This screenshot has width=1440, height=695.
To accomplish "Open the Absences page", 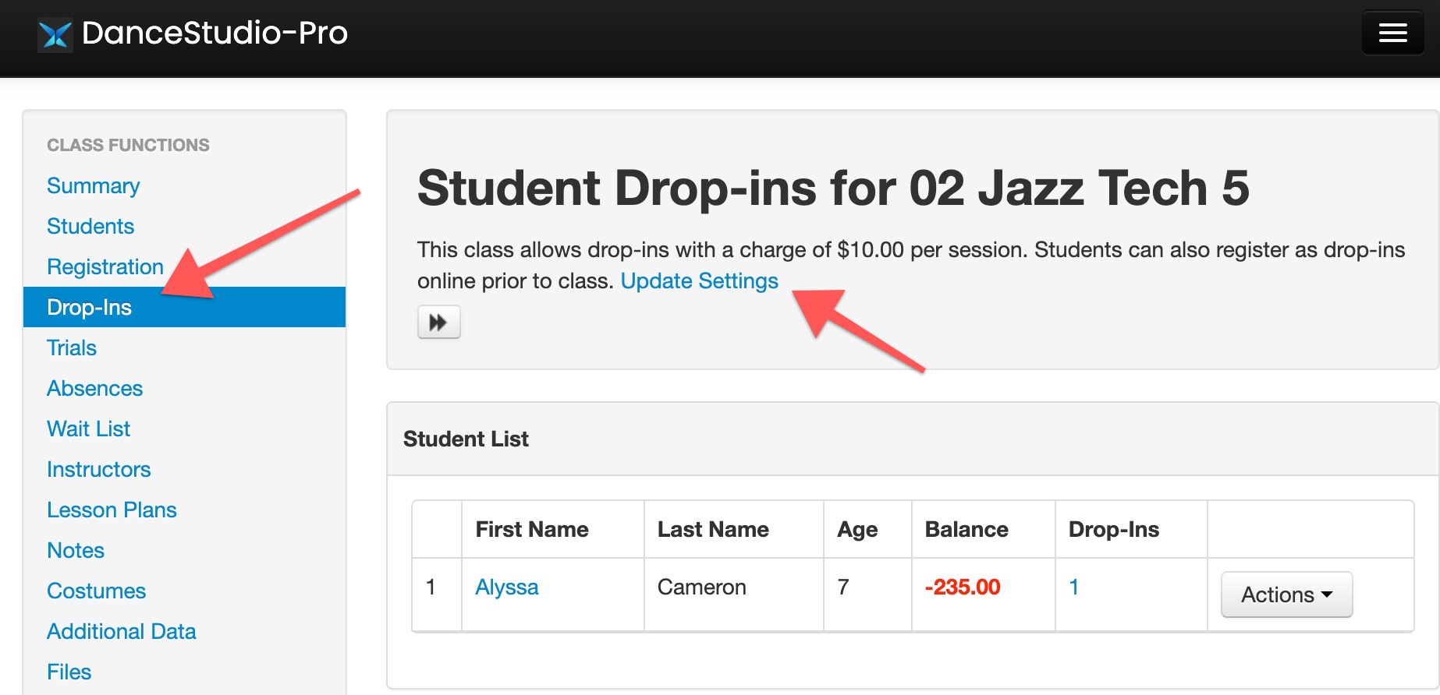I will pos(94,388).
